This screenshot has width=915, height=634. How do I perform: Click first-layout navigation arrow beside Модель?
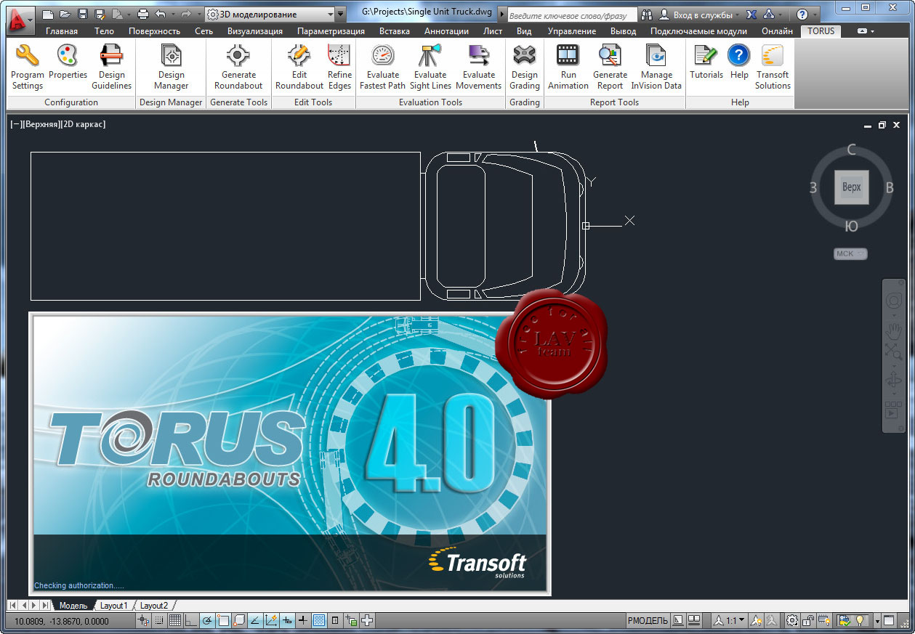12,605
